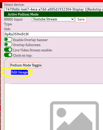
Task: Click the HMDI-Input label
Action: point(13,19)
